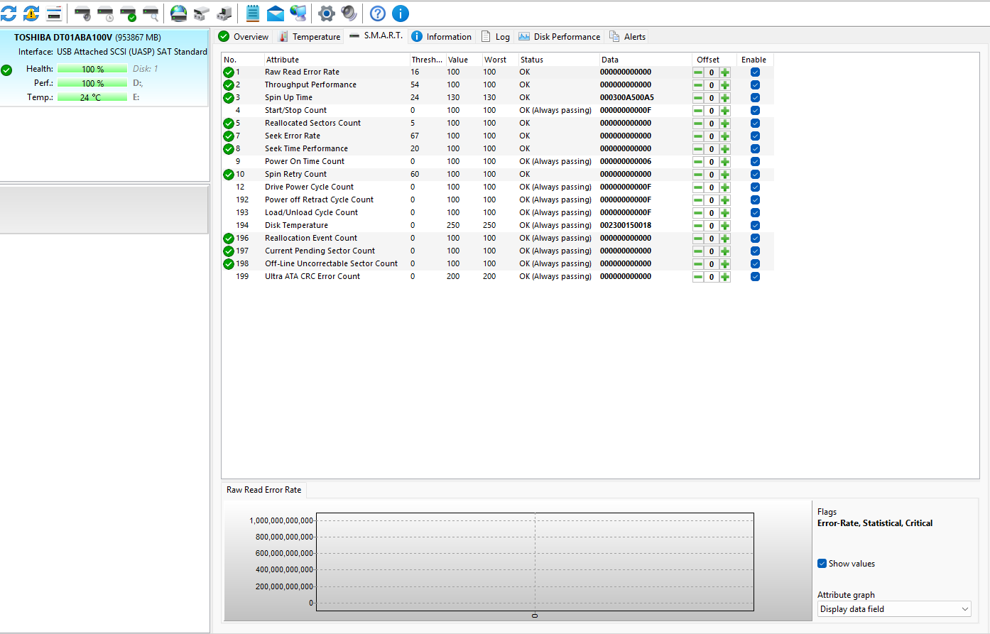Open the Information tab

[442, 37]
